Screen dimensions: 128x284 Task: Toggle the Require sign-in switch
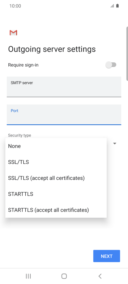click(111, 65)
